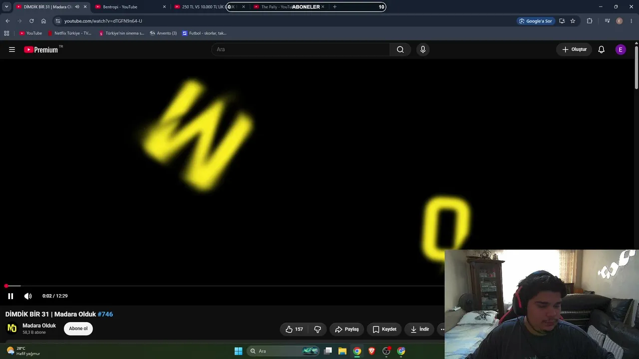Click the 0:02 / 12:29 time display
This screenshot has width=639, height=359.
55,296
